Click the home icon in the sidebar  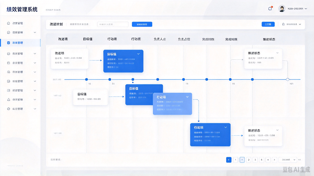[8, 23]
